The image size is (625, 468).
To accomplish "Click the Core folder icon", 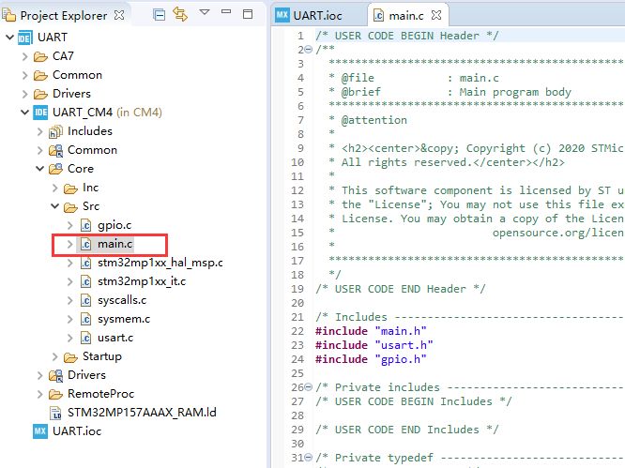I will tap(55, 169).
